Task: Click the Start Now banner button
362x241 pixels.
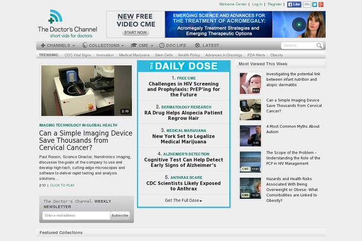Action: [135, 33]
